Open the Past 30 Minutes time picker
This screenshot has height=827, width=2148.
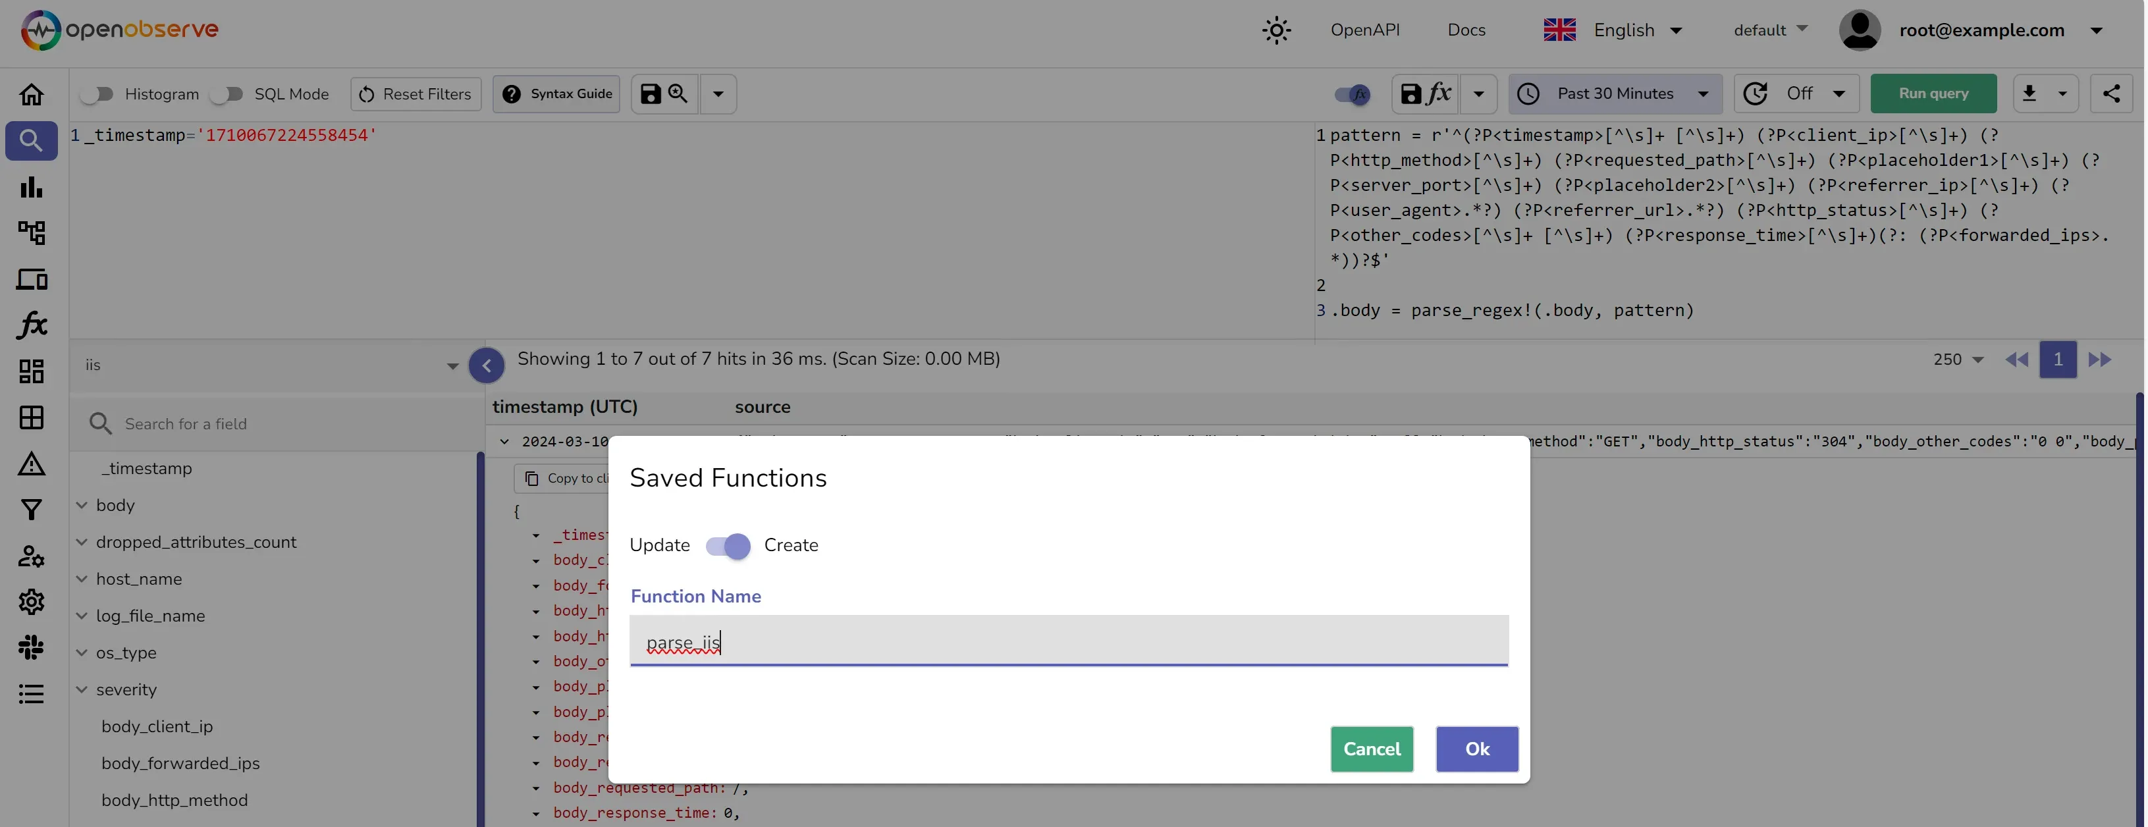(1615, 93)
